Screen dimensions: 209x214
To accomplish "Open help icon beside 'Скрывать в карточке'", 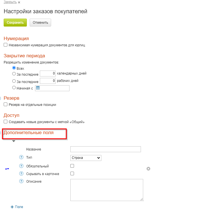I will coord(21,174).
